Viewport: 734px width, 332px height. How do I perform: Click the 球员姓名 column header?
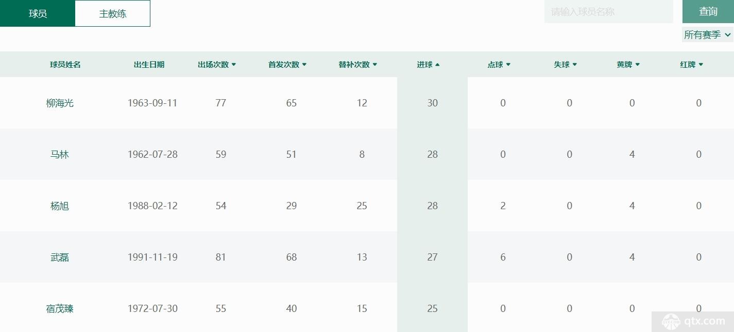(65, 64)
